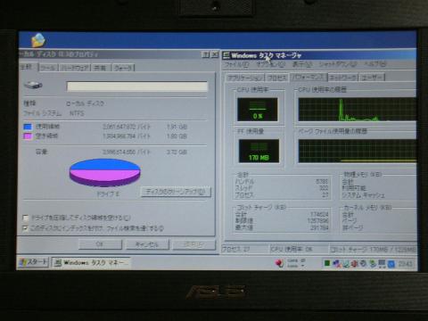Click the Task Manager icon on taskbar button
The width and height of the screenshot is (428, 321).
58,263
